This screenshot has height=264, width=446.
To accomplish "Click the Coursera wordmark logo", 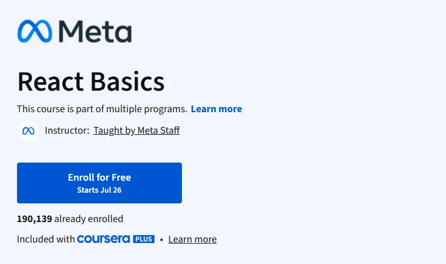I will point(103,239).
